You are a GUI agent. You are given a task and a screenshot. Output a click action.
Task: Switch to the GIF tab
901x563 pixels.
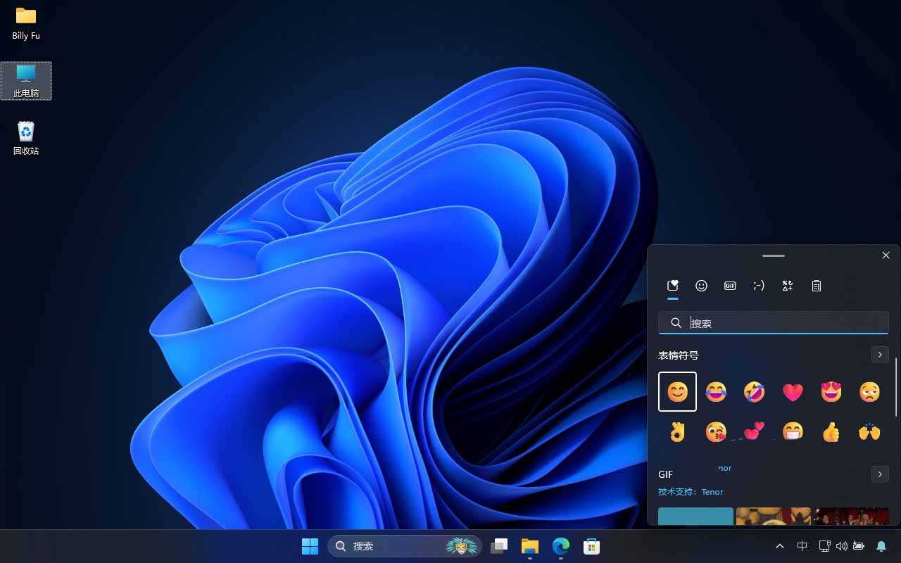tap(730, 286)
